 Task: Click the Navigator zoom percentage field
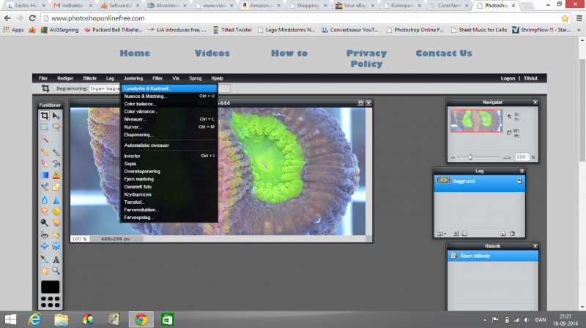521,157
